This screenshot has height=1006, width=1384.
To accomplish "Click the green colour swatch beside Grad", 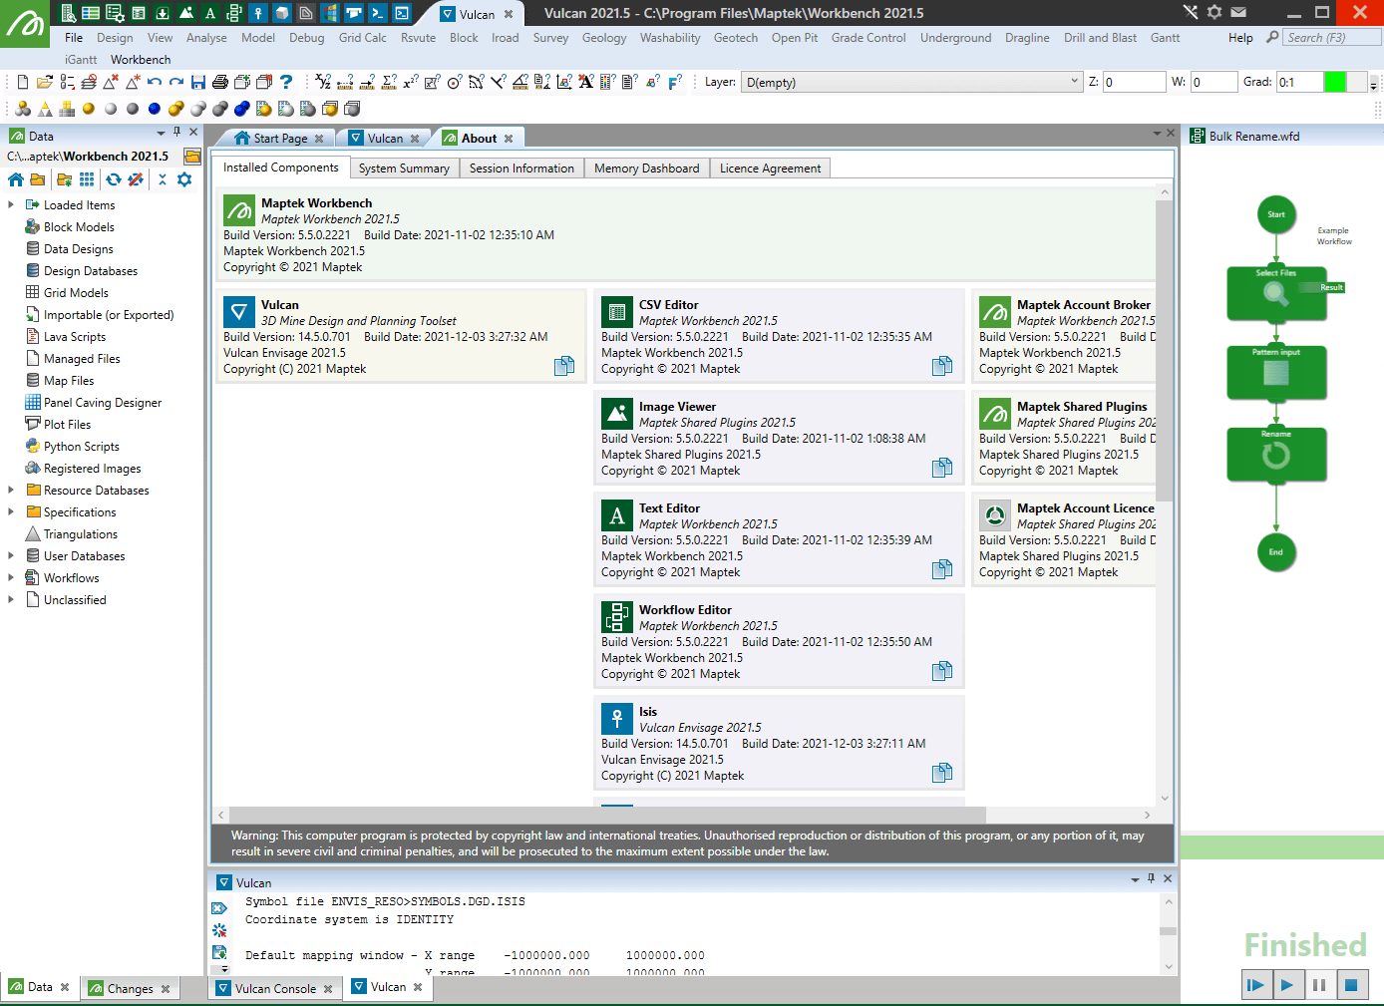I will pos(1334,82).
